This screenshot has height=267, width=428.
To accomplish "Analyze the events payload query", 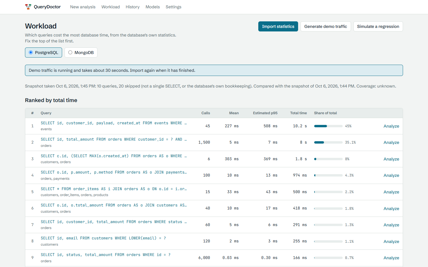I will click(391, 126).
